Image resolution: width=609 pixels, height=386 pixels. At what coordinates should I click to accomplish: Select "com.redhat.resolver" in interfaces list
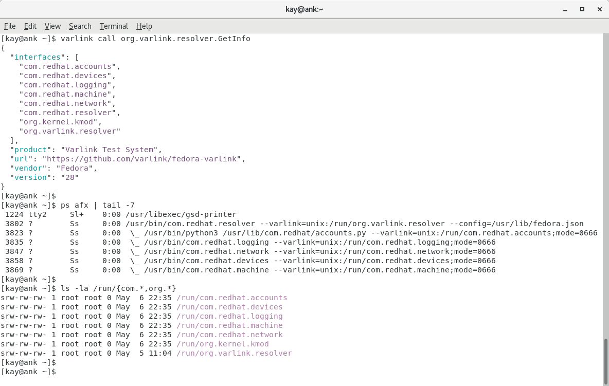click(67, 113)
